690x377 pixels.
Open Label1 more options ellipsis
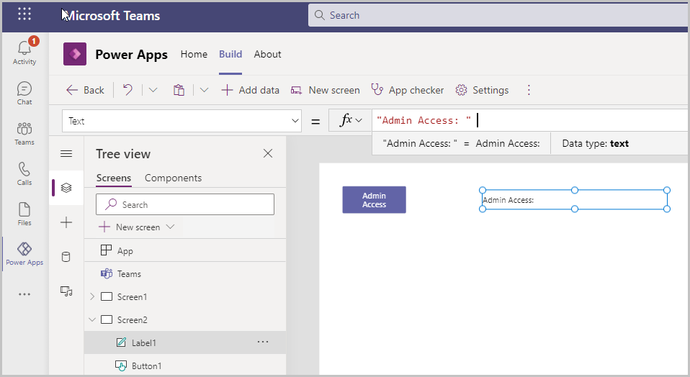click(263, 342)
